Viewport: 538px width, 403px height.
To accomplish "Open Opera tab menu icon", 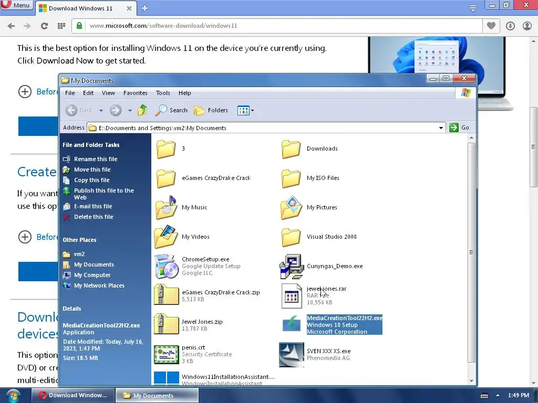I will click(473, 8).
